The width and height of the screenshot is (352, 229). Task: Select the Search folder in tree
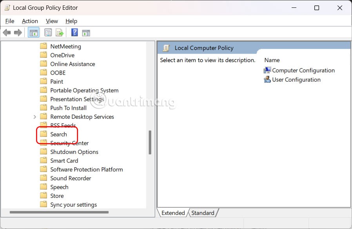tap(58, 134)
